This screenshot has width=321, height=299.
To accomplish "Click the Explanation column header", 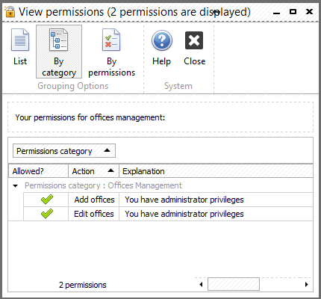I will (x=216, y=171).
